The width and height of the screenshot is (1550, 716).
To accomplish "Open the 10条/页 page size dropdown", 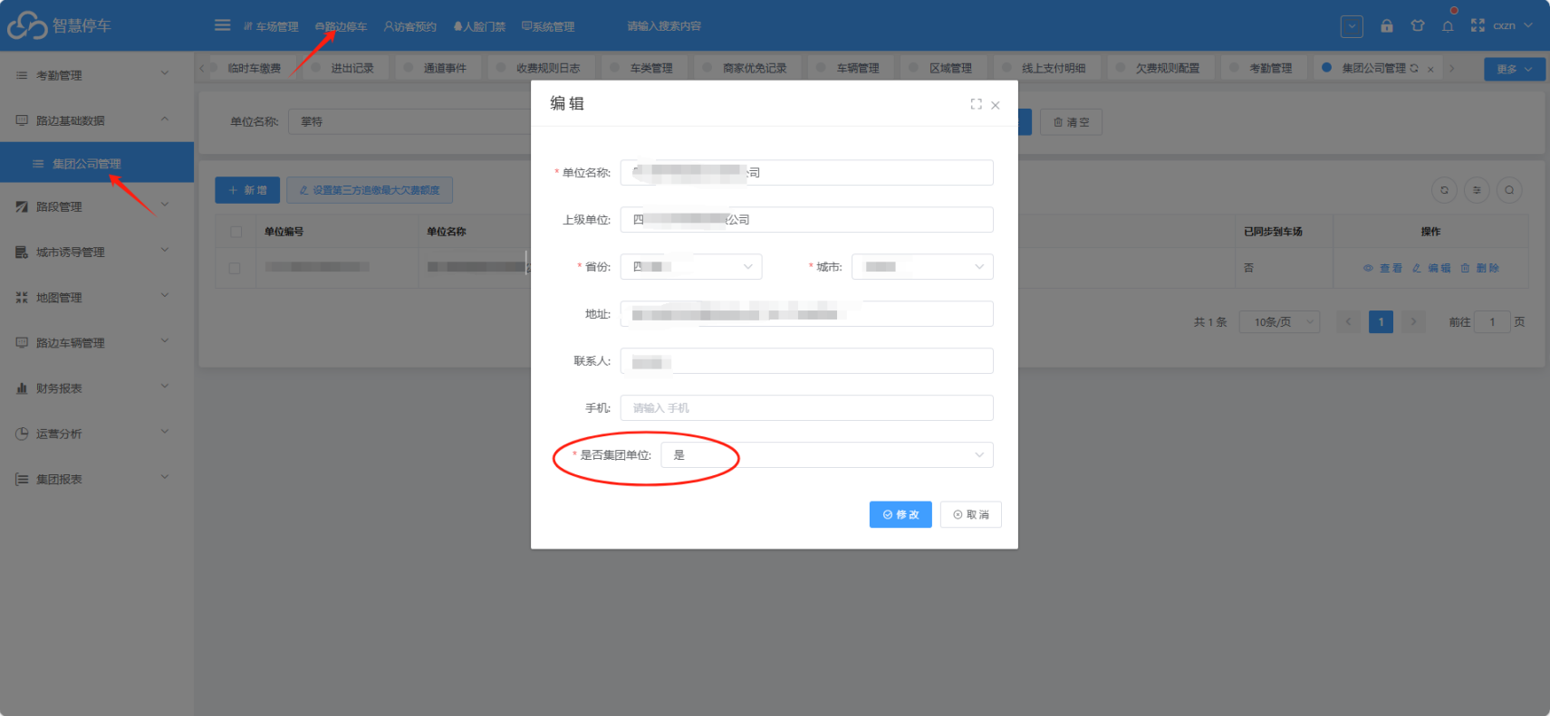I will [x=1281, y=321].
